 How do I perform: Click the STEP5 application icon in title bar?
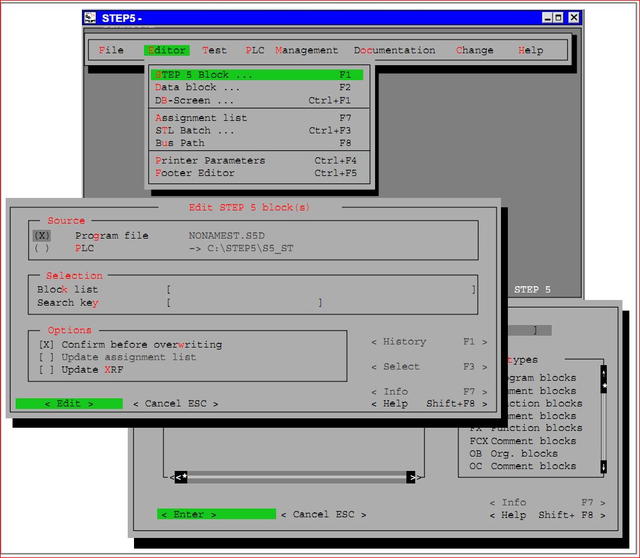[90, 18]
